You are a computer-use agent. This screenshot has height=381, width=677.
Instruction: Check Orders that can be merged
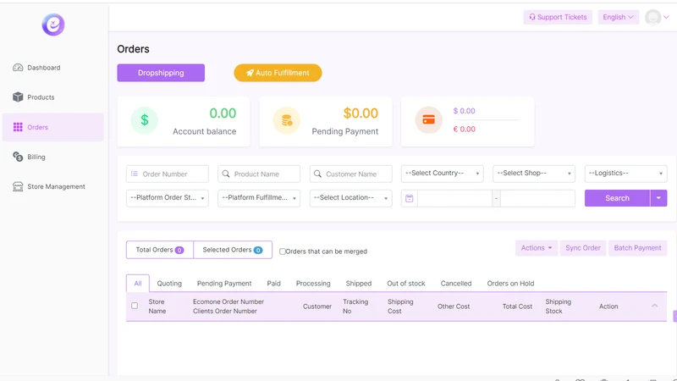pos(283,251)
